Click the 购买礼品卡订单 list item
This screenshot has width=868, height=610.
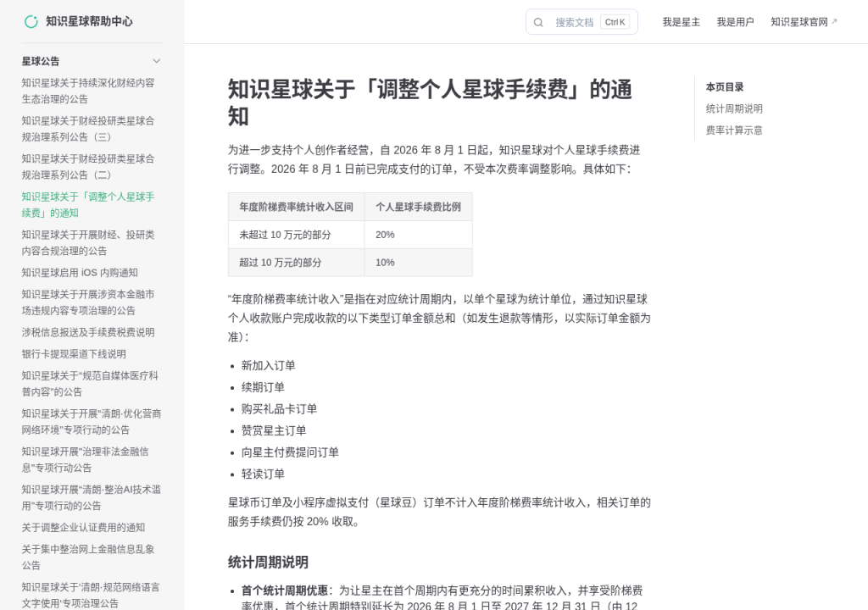tap(279, 408)
